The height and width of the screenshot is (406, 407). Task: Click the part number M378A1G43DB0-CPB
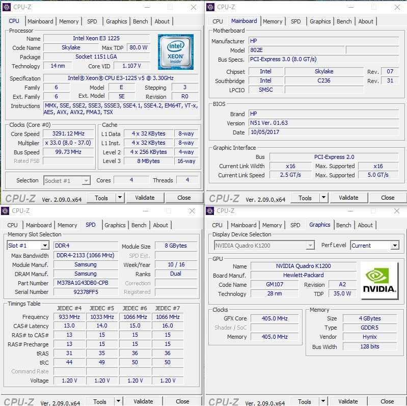[x=86, y=283]
